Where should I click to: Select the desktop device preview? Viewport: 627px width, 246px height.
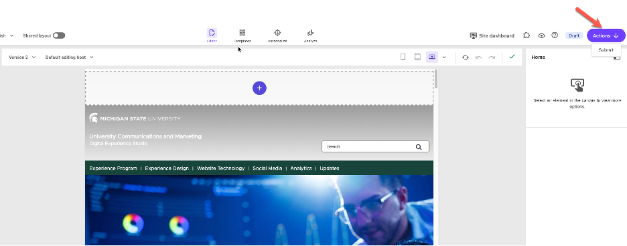click(432, 57)
